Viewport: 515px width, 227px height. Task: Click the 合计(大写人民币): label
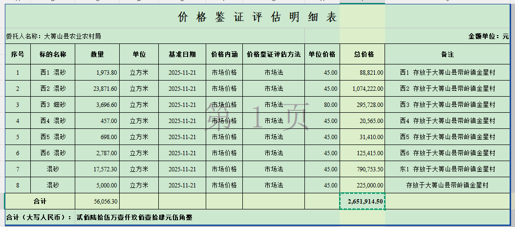pos(40,217)
